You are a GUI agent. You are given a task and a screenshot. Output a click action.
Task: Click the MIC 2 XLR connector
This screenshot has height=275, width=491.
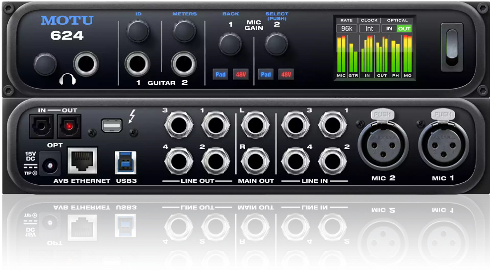[383, 146]
